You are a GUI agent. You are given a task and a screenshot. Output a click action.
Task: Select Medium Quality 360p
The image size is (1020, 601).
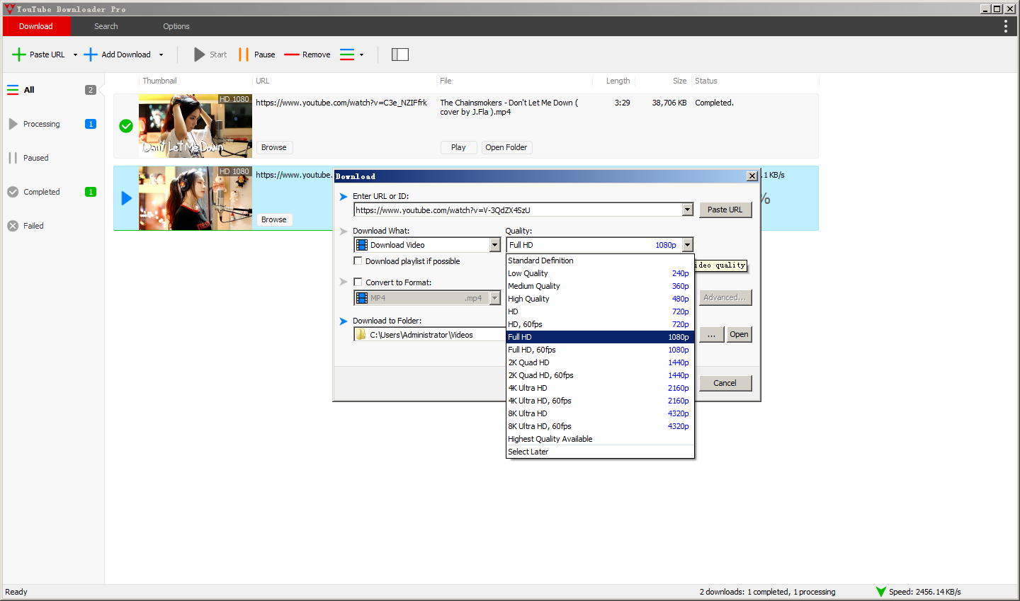(600, 286)
